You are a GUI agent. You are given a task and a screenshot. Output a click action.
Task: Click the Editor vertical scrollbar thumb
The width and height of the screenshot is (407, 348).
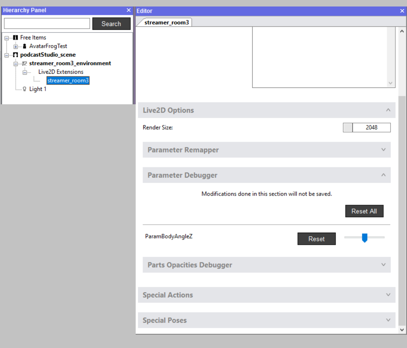(402, 210)
